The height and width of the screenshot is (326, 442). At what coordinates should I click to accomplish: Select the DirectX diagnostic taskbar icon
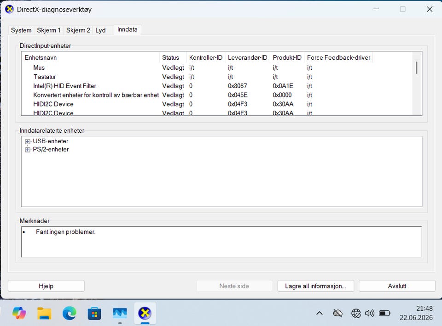pyautogui.click(x=145, y=313)
